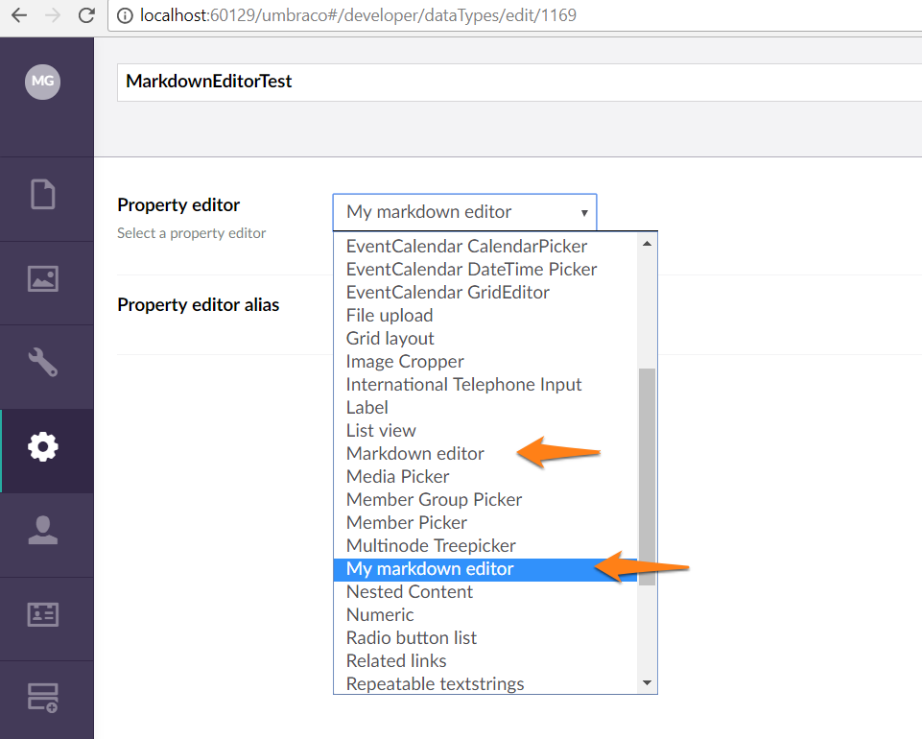This screenshot has width=922, height=739.
Task: Click the dropdown list scroll down arrow
Action: click(x=647, y=682)
